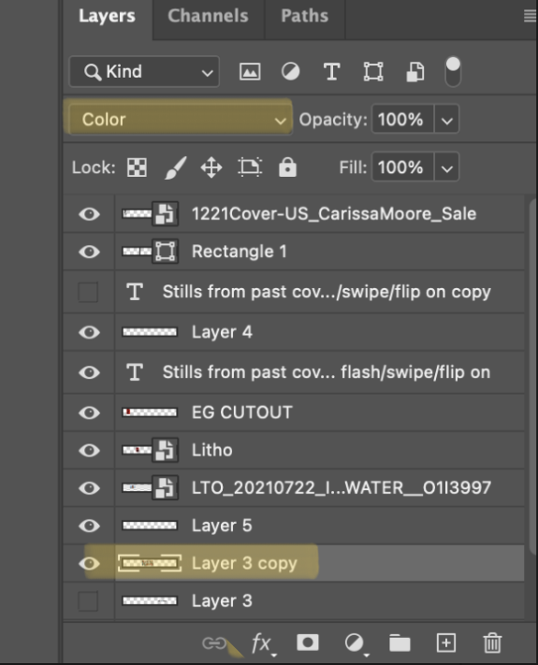Click the Layer 3 copy thumbnail
Image resolution: width=538 pixels, height=665 pixels.
(x=150, y=563)
